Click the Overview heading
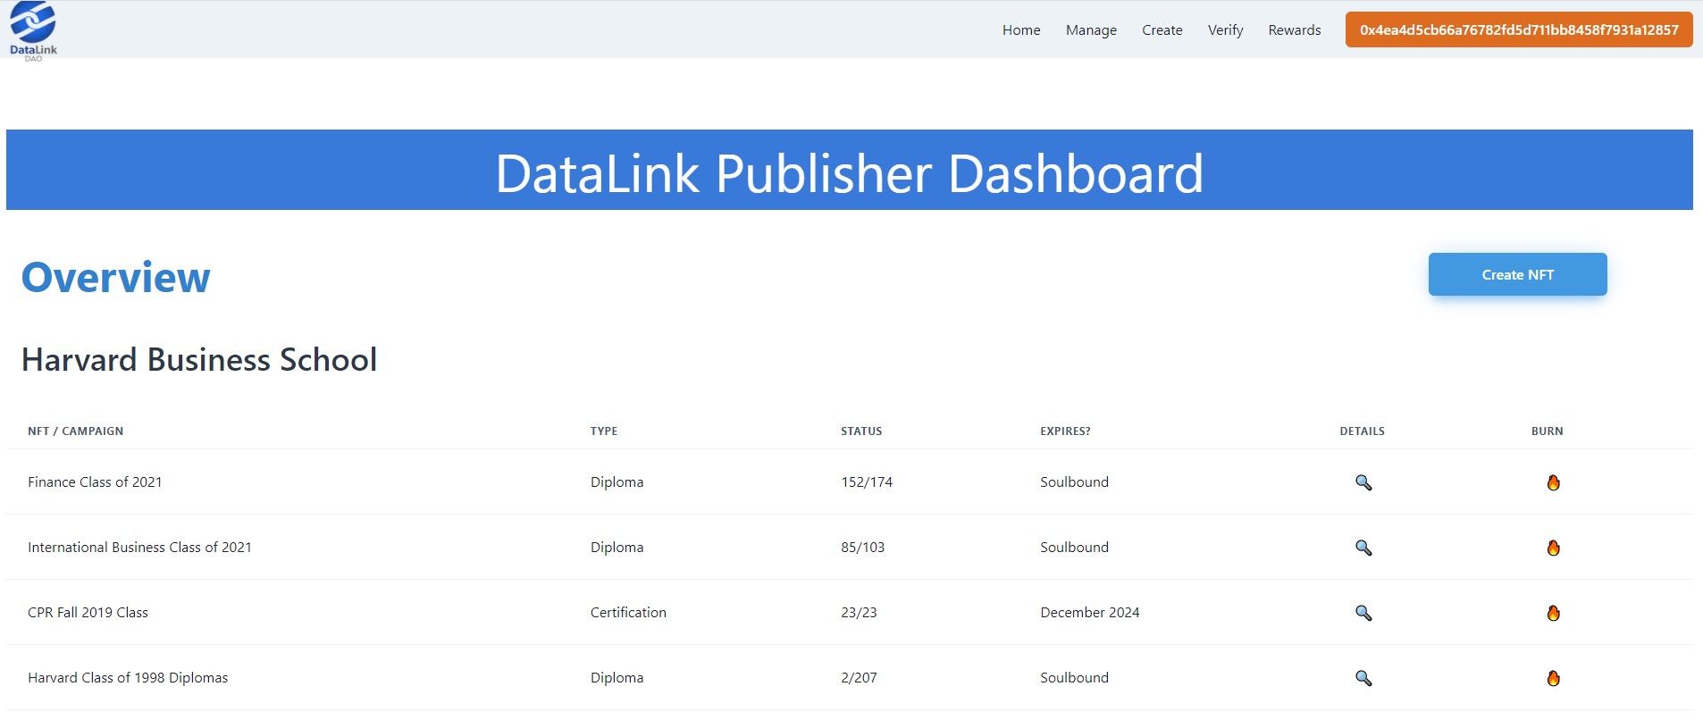The width and height of the screenshot is (1703, 720). (x=115, y=278)
